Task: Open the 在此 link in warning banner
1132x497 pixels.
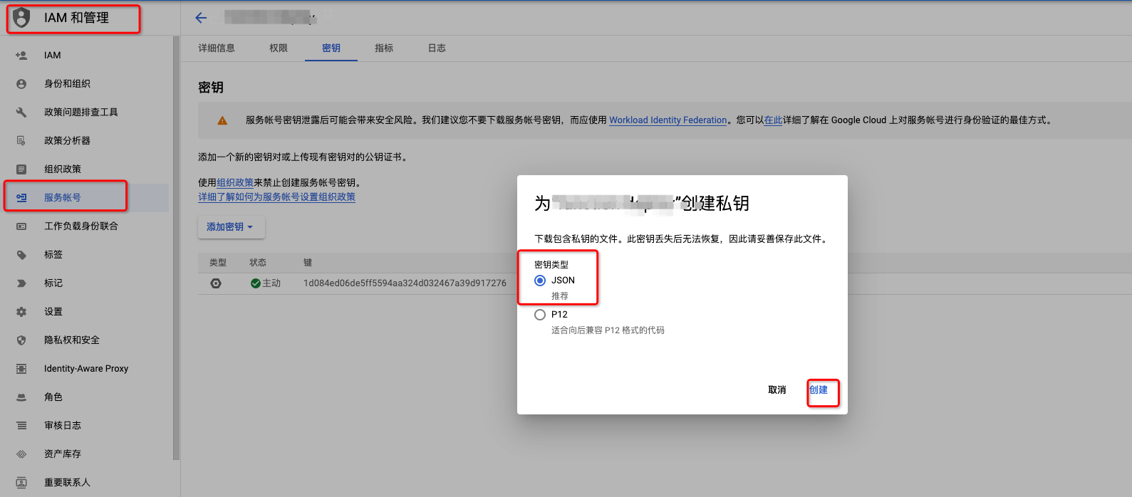Action: [773, 120]
